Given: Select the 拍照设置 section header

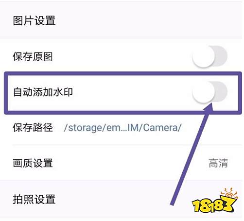Looking at the screenshot, I should 34,199.
